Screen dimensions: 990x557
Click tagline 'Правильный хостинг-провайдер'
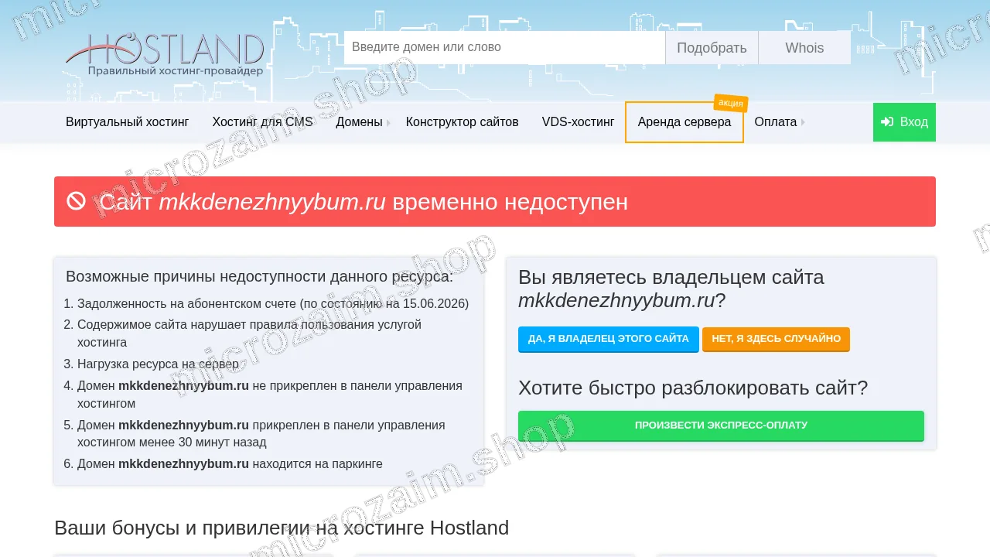pos(176,71)
